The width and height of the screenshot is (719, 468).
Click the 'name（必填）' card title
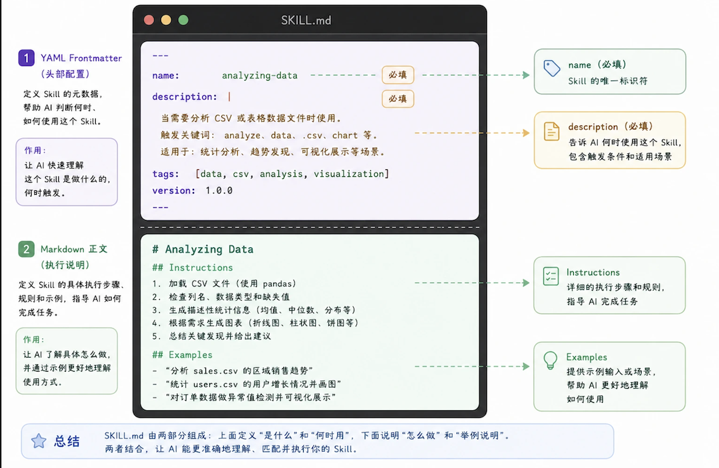[597, 65]
